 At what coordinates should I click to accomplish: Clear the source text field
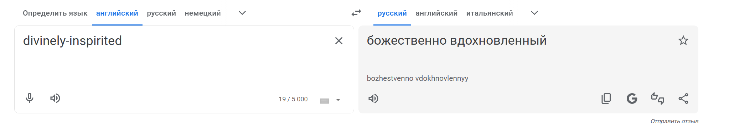(339, 41)
